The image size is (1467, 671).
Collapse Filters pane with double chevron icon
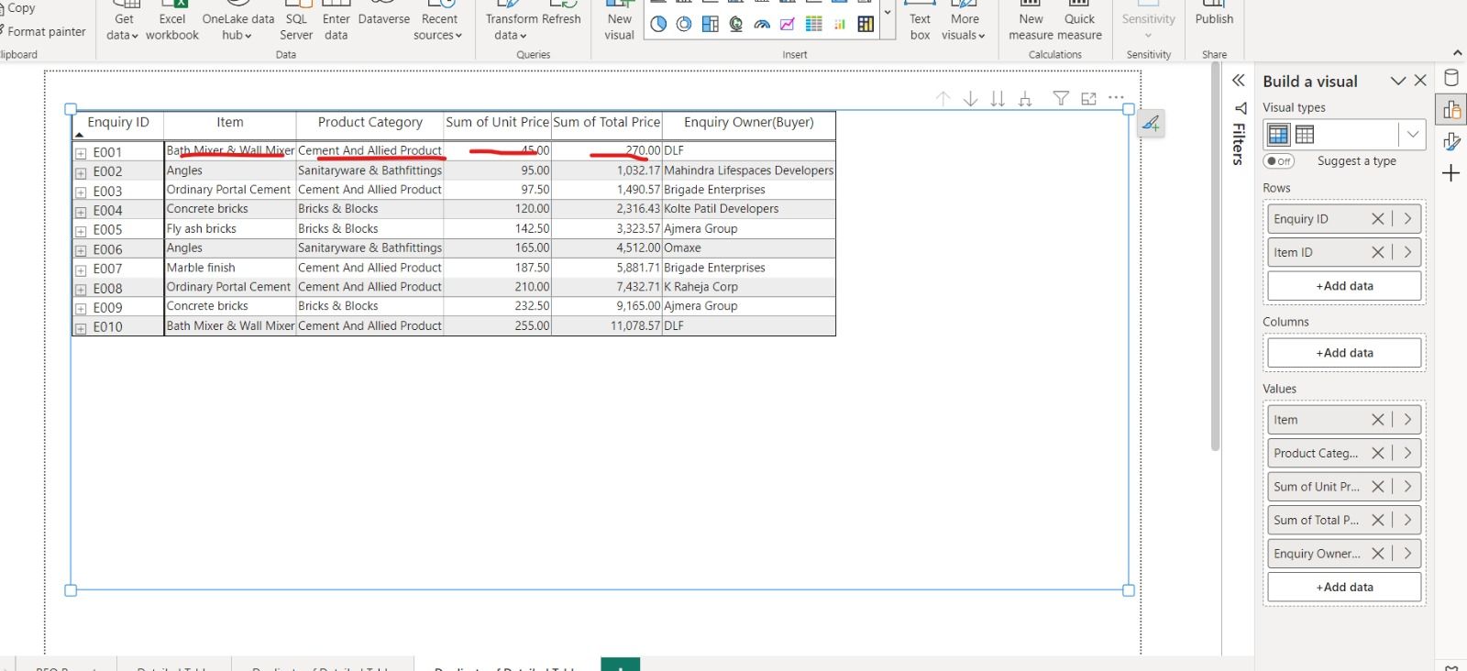coord(1239,81)
